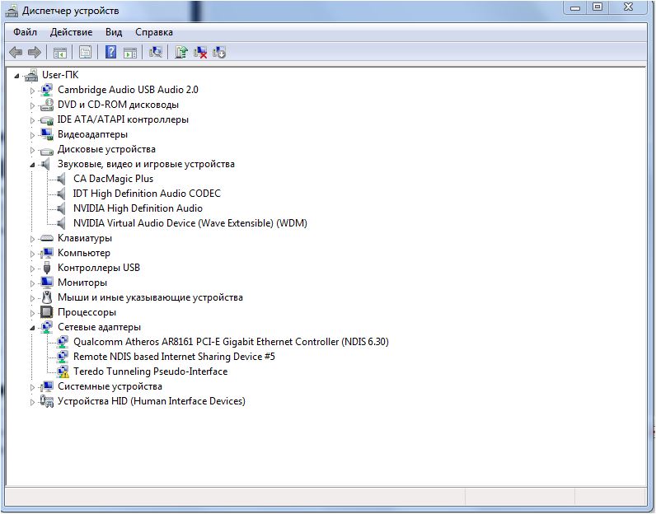Click the Uninstall device red X icon
Viewport: 656px width, 514px height.
pos(200,53)
